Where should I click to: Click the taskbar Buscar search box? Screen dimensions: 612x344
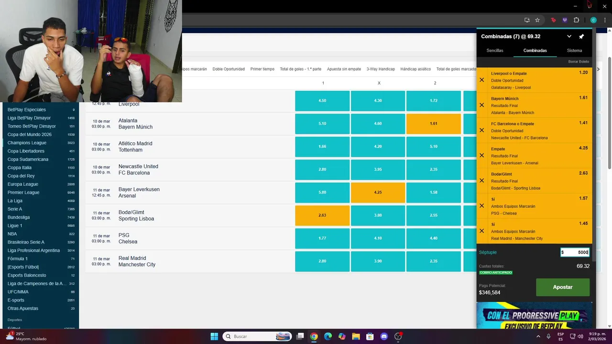[x=256, y=336]
